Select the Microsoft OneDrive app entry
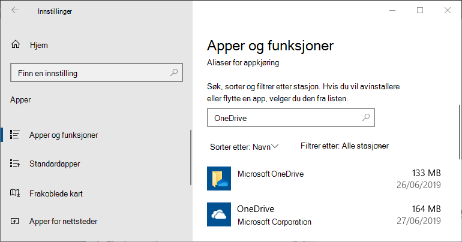This screenshot has height=242, width=462. click(324, 179)
